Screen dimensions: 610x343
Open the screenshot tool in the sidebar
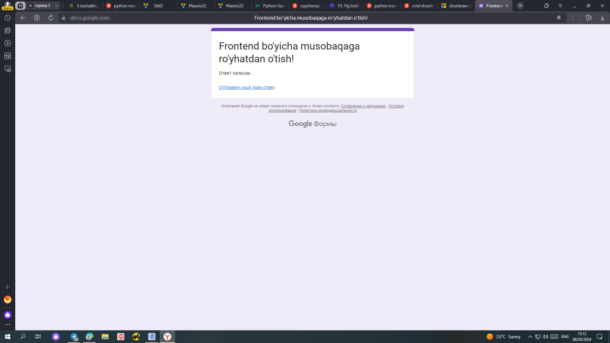click(x=8, y=69)
